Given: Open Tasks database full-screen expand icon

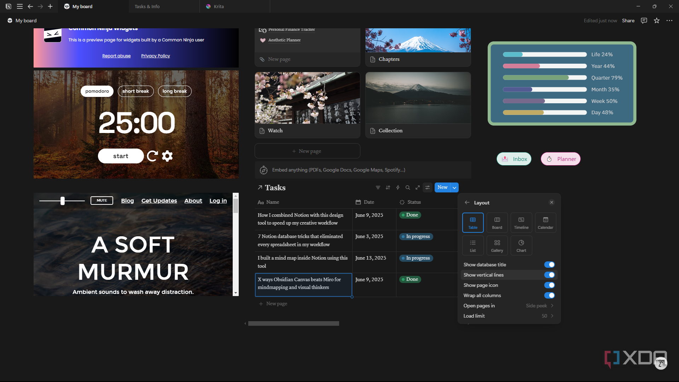Looking at the screenshot, I should (x=418, y=187).
